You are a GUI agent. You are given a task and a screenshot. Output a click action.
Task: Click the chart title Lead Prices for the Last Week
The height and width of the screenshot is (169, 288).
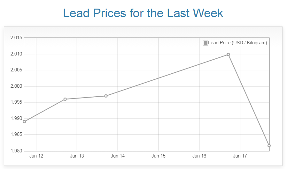(x=143, y=13)
